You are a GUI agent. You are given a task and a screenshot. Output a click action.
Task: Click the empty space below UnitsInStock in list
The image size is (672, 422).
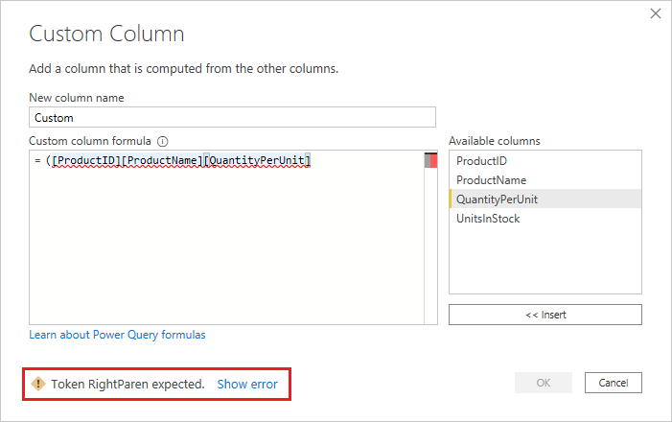coord(545,264)
